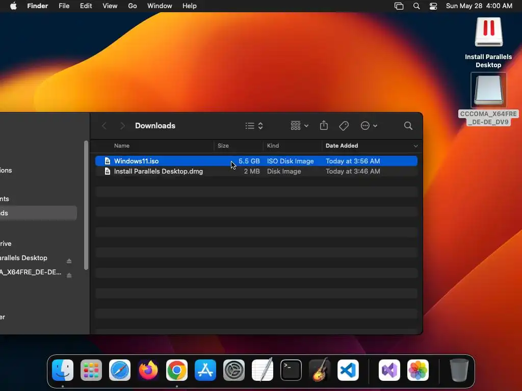522x391 pixels.
Task: Open the Edit menu
Action: (86, 6)
